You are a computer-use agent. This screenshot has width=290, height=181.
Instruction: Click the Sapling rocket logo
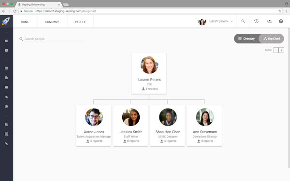[x=6, y=21]
